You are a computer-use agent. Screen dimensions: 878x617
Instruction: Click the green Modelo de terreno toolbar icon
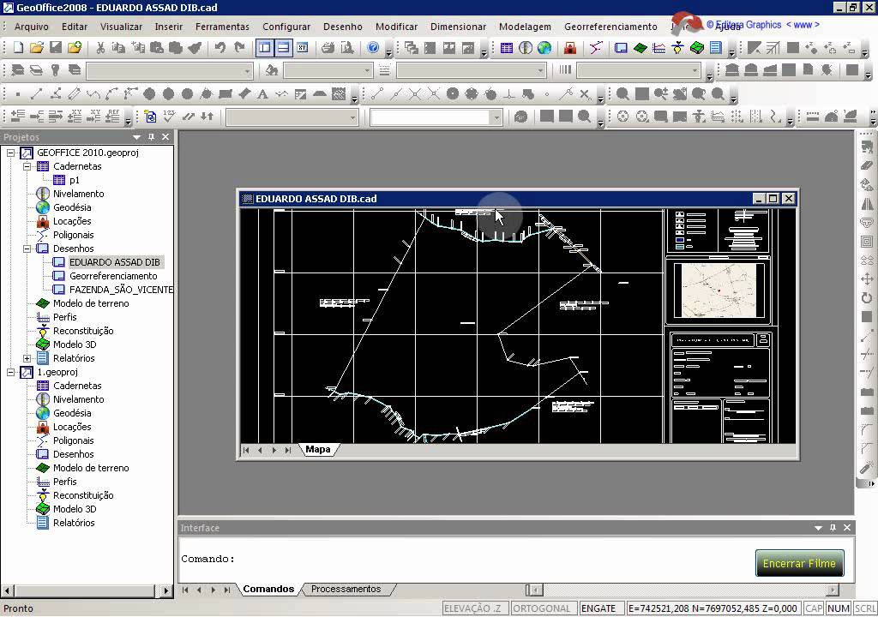[x=640, y=48]
